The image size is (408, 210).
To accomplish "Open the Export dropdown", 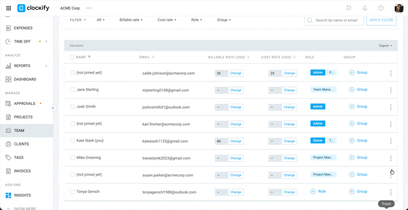I will click(385, 46).
